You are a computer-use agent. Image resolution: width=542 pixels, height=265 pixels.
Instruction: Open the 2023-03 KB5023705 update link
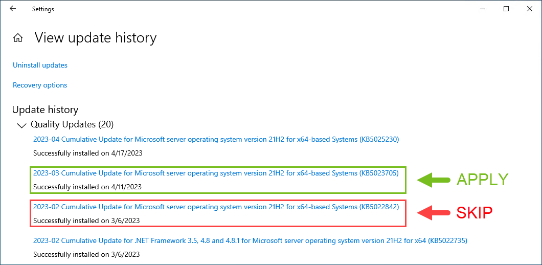(216, 173)
